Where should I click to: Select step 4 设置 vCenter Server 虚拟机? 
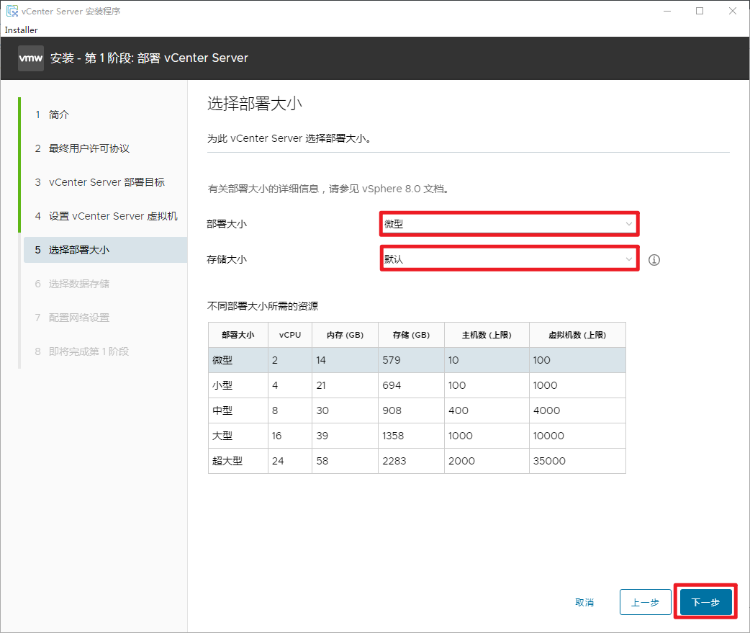[x=113, y=216]
